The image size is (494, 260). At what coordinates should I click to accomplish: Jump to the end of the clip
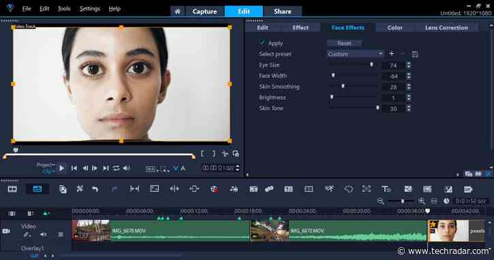click(x=106, y=168)
